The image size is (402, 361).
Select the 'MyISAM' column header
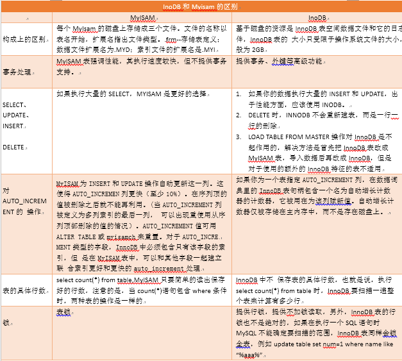(x=142, y=18)
